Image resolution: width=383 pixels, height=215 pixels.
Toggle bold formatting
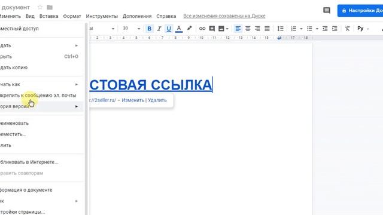click(x=149, y=29)
